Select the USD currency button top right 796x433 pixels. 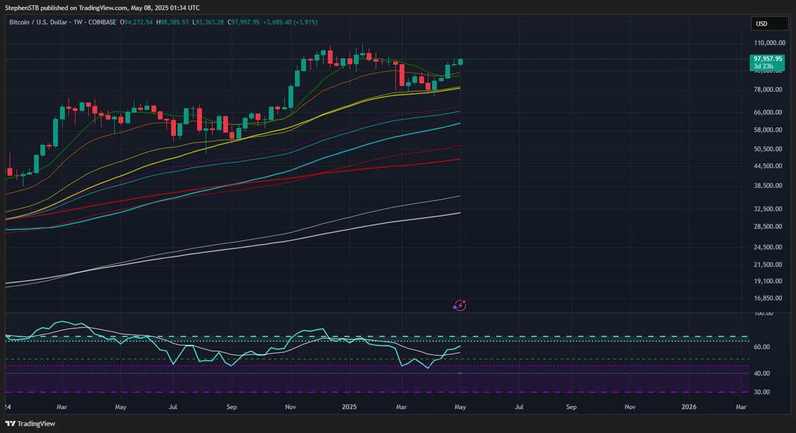tap(769, 23)
